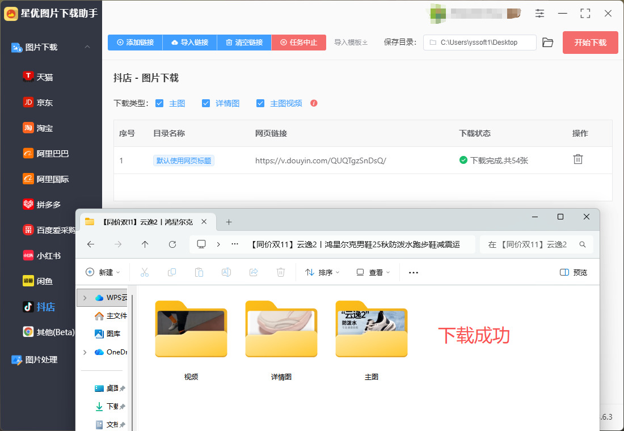The height and width of the screenshot is (431, 624).
Task: Select 闲鱼 in the sidebar
Action: click(x=38, y=281)
